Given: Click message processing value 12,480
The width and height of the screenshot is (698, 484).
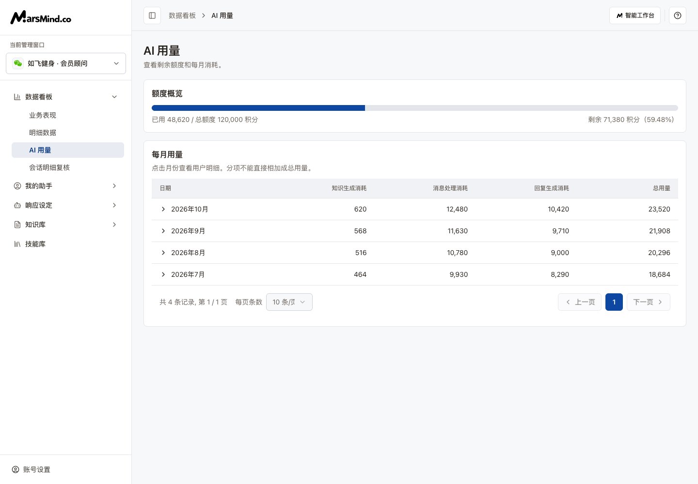Looking at the screenshot, I should [x=457, y=209].
